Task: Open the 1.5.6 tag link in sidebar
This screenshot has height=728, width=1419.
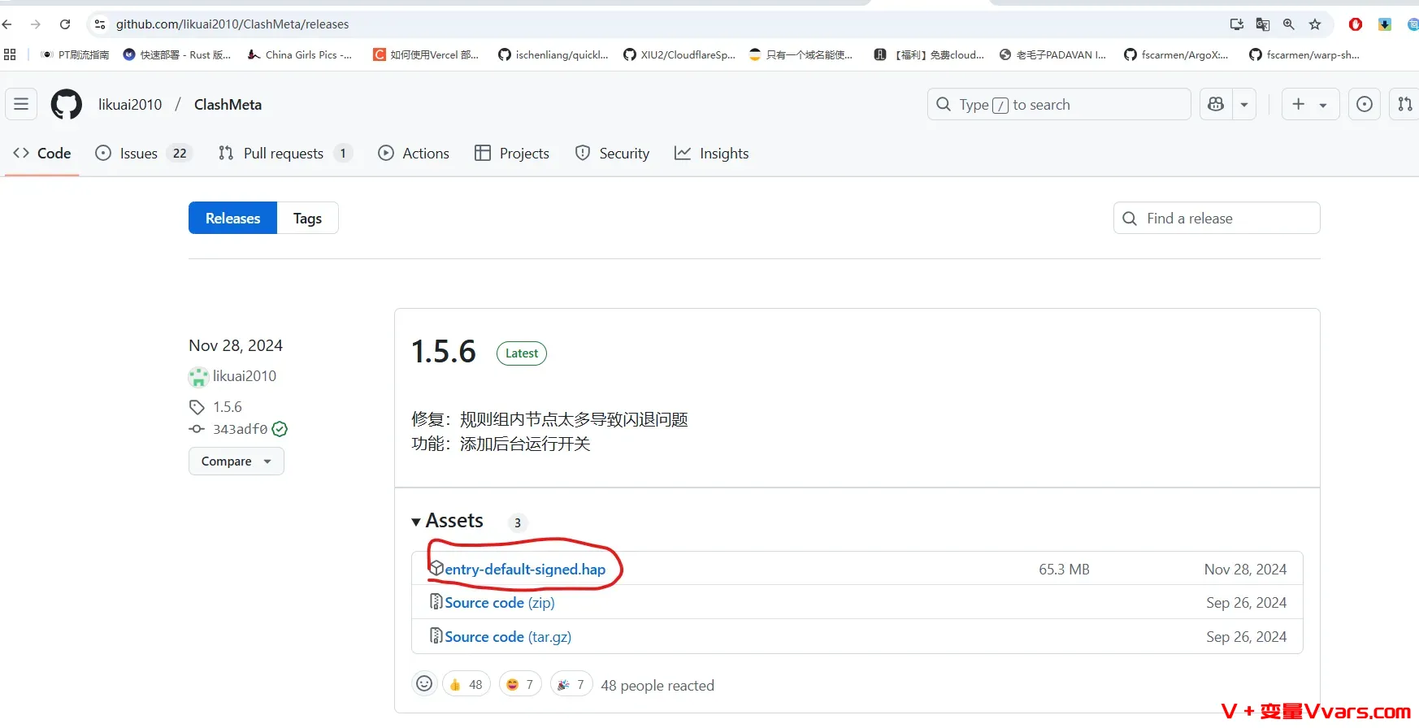Action: 228,406
